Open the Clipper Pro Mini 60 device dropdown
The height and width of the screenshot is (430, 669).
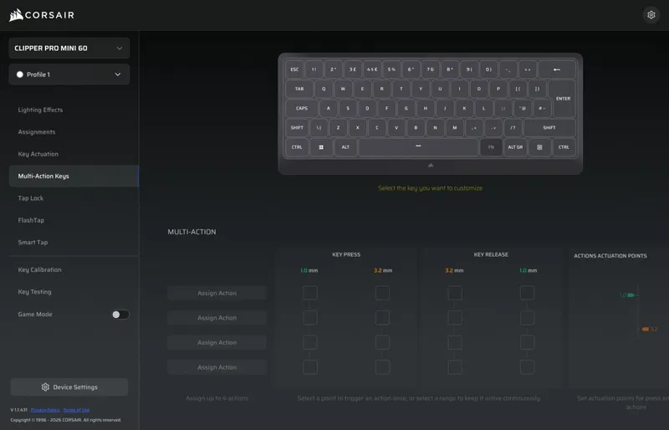[69, 49]
